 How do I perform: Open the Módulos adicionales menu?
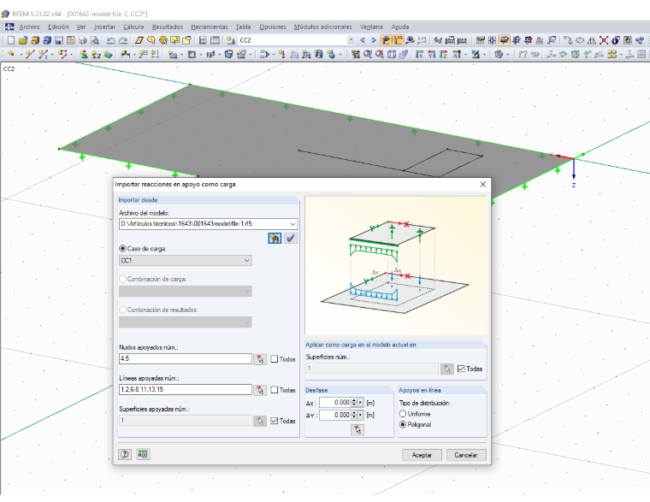click(323, 27)
